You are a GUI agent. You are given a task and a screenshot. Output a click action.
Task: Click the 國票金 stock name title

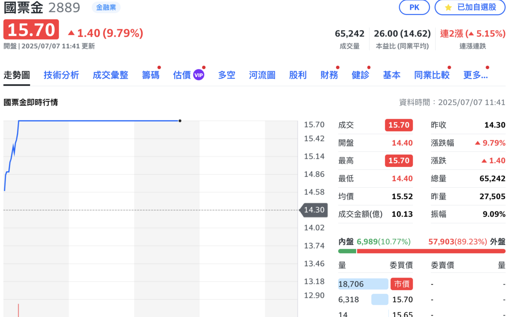[x=23, y=7]
